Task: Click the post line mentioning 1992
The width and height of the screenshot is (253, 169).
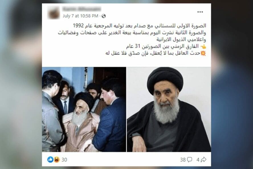Action: pos(139,26)
